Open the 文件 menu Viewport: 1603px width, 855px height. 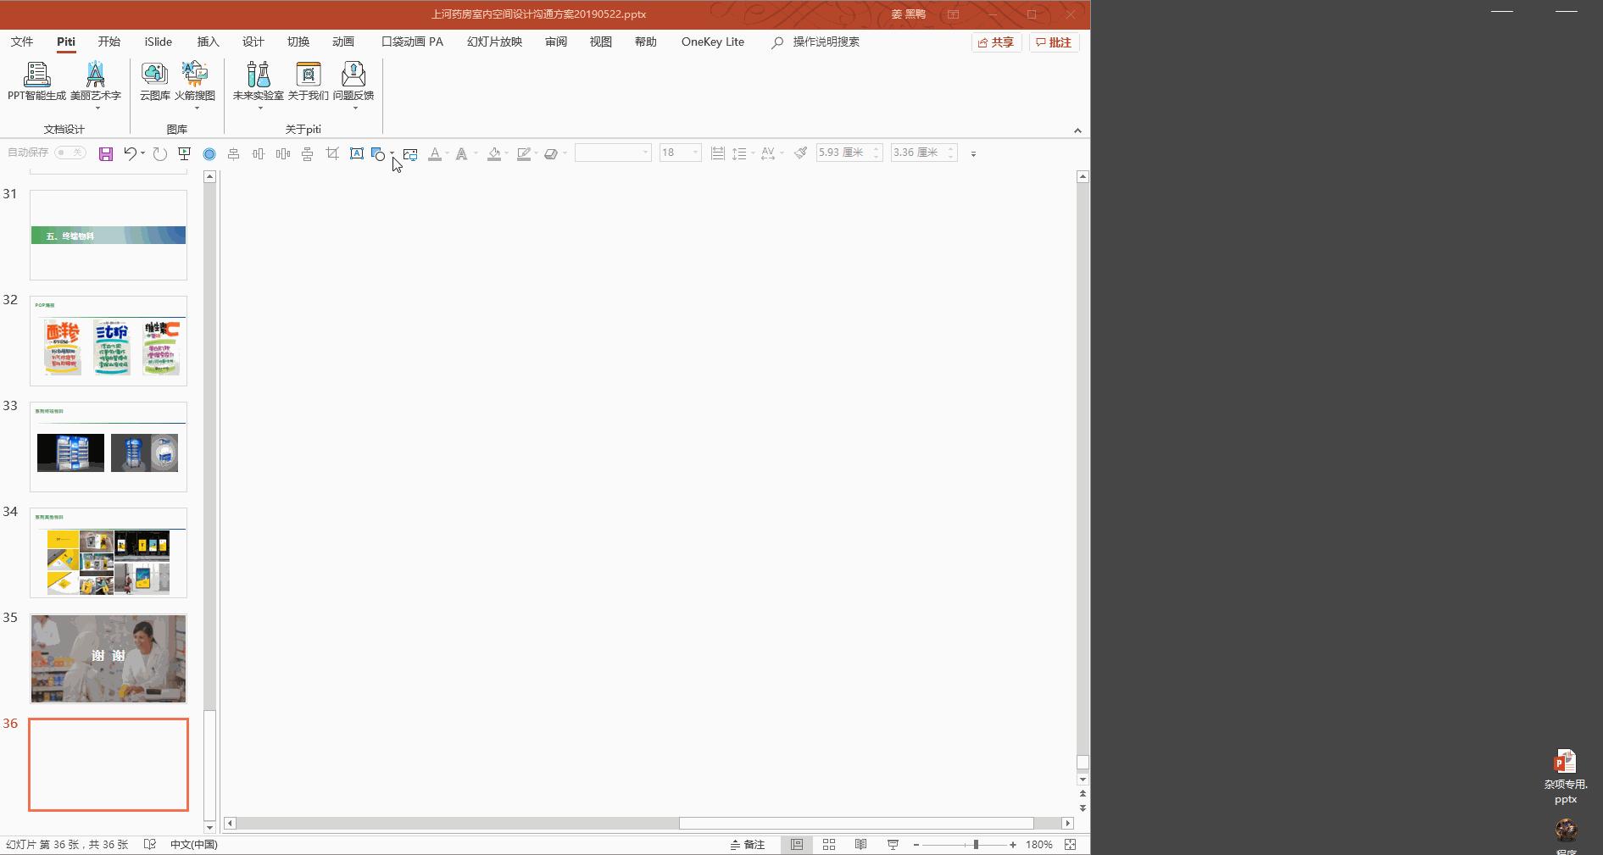[x=22, y=42]
